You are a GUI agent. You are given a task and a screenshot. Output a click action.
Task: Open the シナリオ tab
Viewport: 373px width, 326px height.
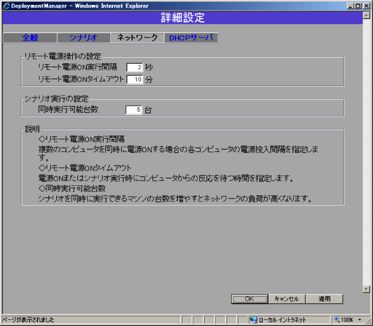84,38
